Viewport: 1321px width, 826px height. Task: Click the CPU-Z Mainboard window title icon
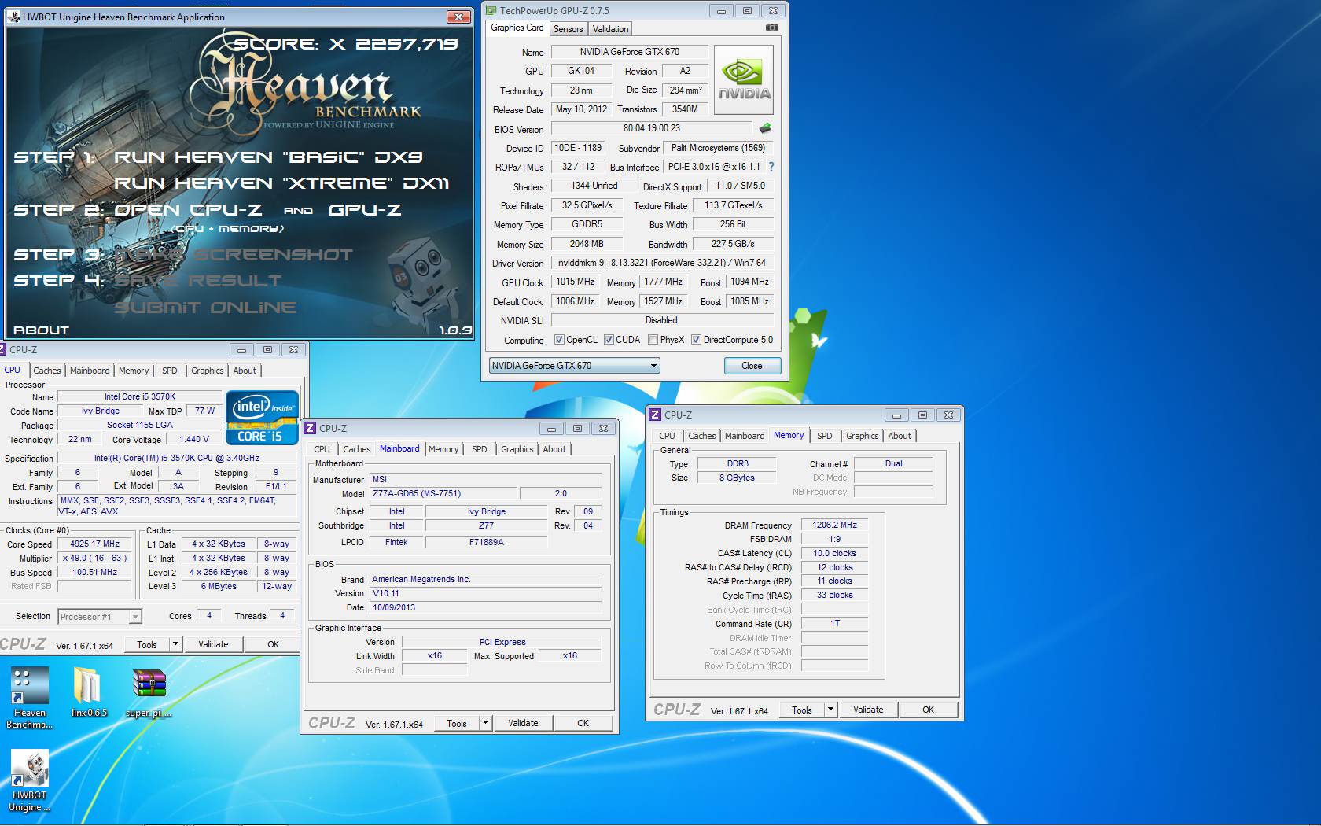pyautogui.click(x=310, y=428)
